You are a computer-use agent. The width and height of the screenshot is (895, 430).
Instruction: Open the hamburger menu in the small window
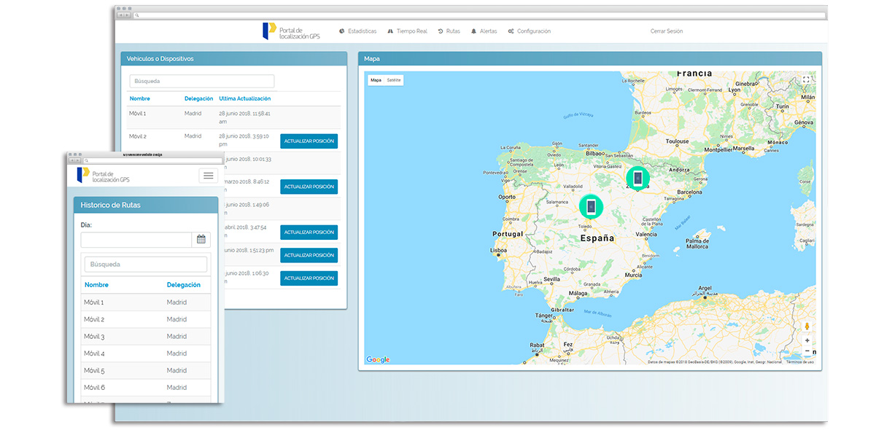pos(209,176)
